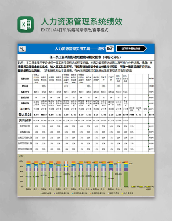Select the 指标明细 row header cell
This screenshot has height=221, width=172.
pos(25,103)
